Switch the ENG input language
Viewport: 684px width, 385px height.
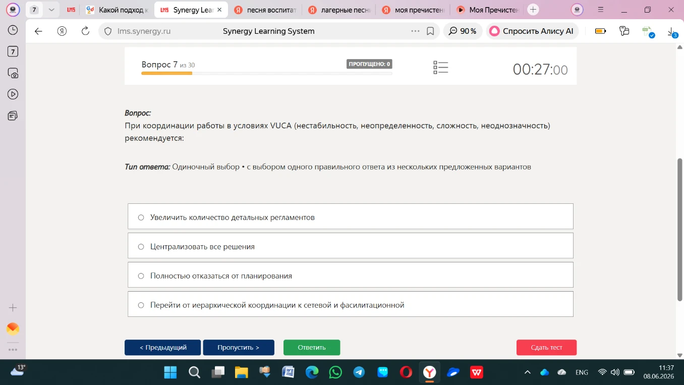click(x=582, y=372)
